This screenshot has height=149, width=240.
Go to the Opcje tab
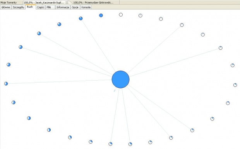[75, 7]
